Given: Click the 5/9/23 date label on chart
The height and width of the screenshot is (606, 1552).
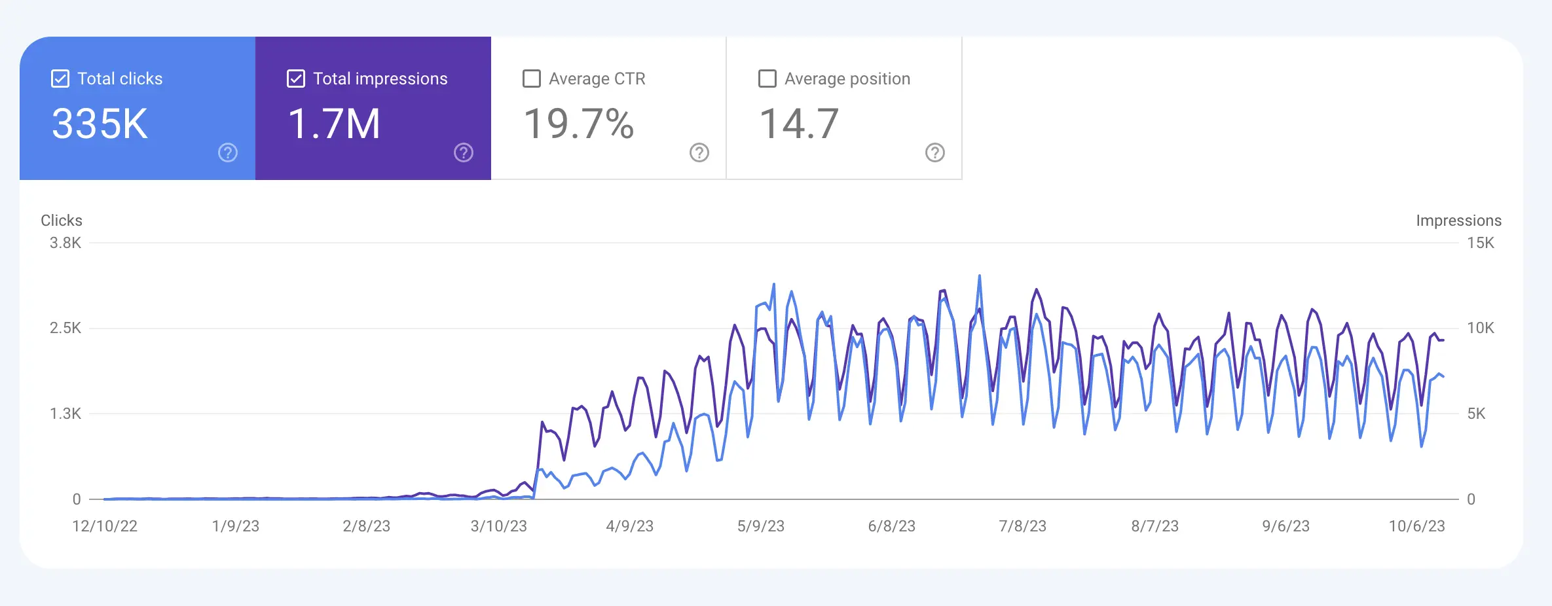Looking at the screenshot, I should [x=760, y=526].
